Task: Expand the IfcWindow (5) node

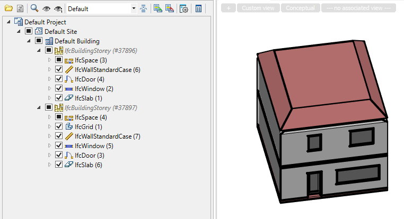Action: pyautogui.click(x=50, y=146)
